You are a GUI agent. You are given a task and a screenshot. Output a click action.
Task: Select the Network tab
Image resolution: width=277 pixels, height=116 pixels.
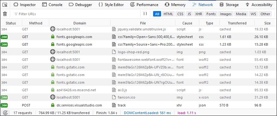point(203,5)
